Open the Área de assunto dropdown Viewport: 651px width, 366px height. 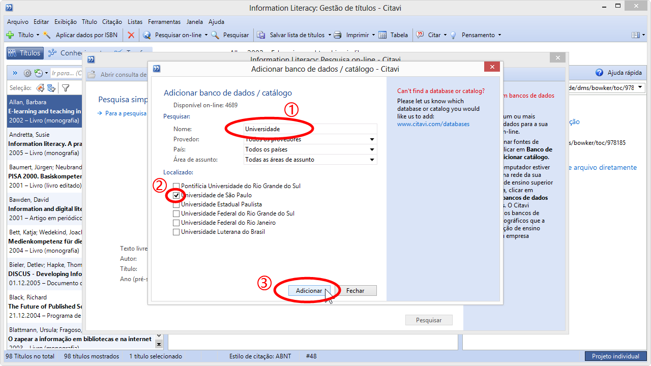(x=372, y=160)
